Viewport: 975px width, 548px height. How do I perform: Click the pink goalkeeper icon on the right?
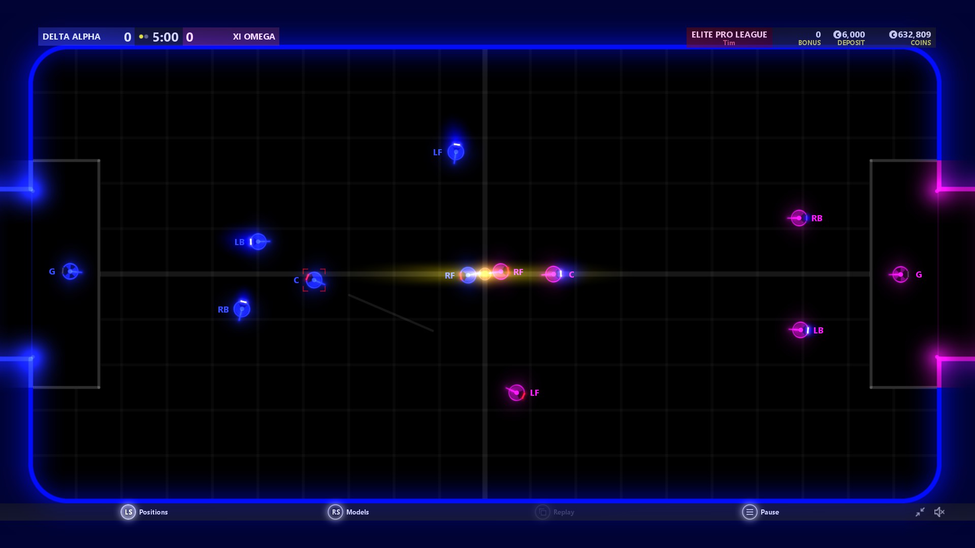point(900,275)
